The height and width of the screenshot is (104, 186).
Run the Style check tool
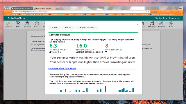click(18, 25)
